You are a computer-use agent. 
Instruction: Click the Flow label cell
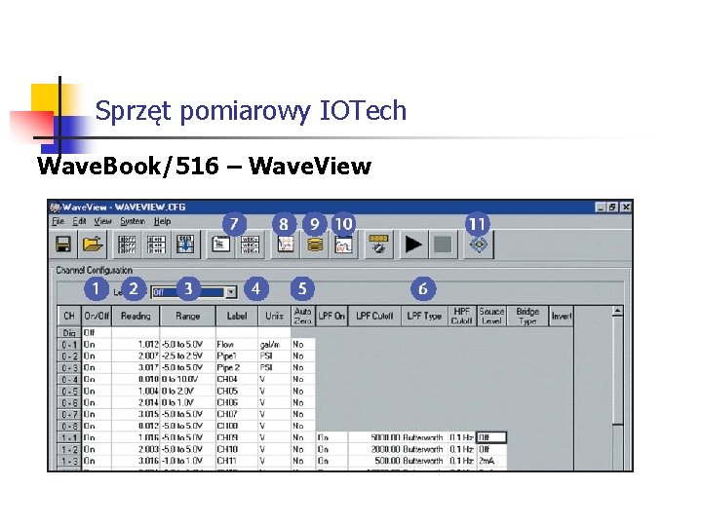click(x=237, y=345)
